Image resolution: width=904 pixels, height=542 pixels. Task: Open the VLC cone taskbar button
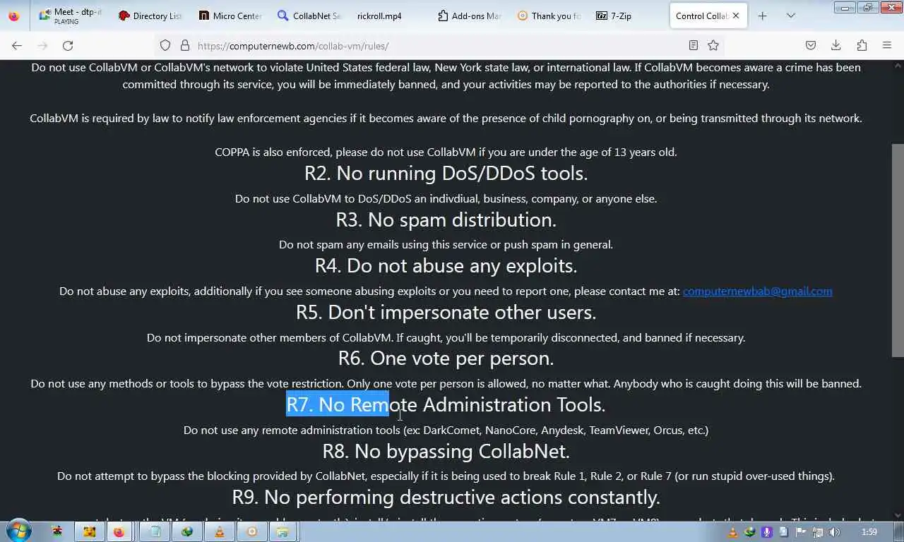(x=220, y=532)
